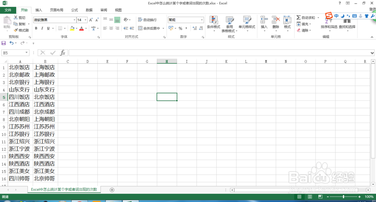
Task: Click the Format Painter brush icon
Action: click(x=16, y=30)
